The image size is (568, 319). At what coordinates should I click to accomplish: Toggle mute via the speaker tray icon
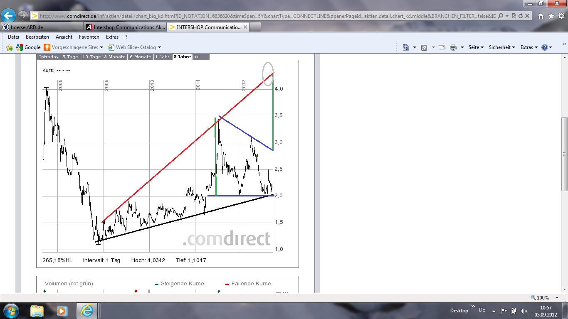pyautogui.click(x=524, y=310)
